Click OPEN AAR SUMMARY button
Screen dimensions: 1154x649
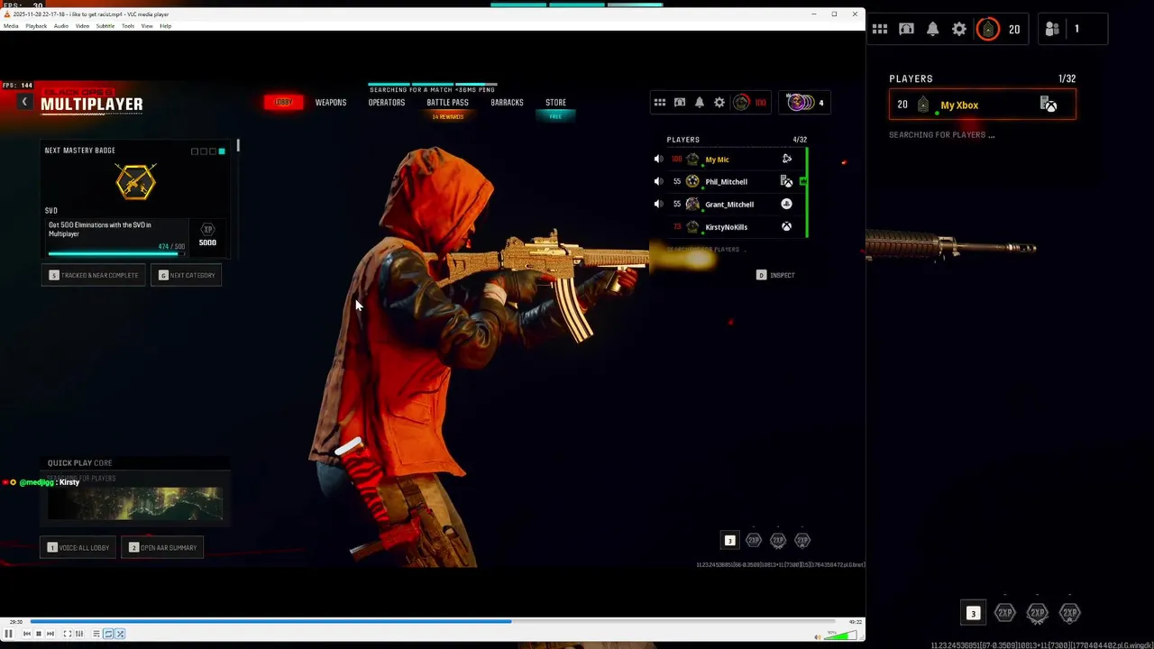point(163,547)
